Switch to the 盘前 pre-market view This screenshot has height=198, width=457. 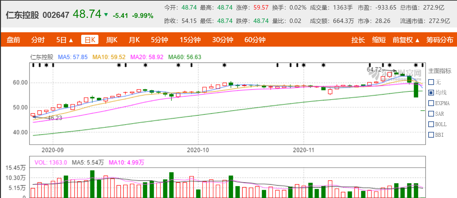pyautogui.click(x=13, y=40)
